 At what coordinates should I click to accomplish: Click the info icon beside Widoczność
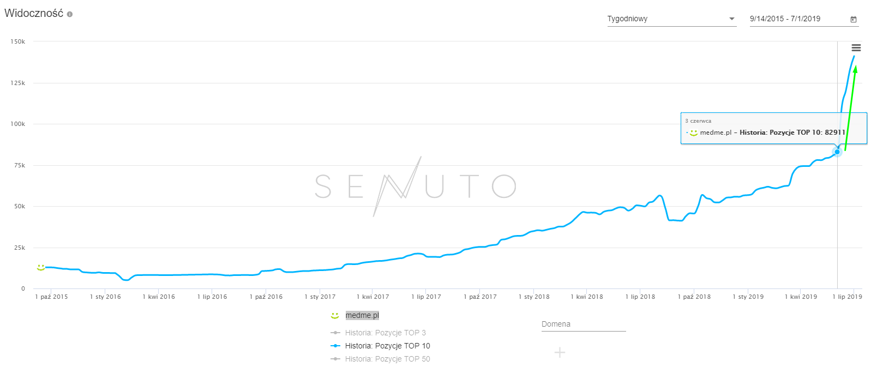70,14
